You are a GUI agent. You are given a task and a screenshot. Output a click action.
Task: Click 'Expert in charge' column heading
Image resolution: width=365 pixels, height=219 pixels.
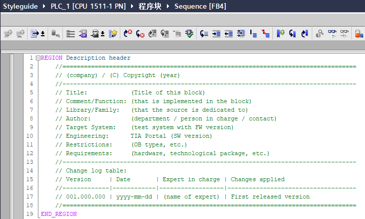coord(191,179)
